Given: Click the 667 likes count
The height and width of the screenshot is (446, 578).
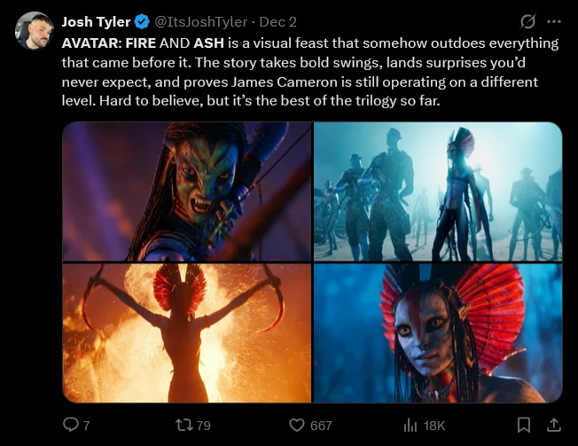Looking at the screenshot, I should (321, 426).
